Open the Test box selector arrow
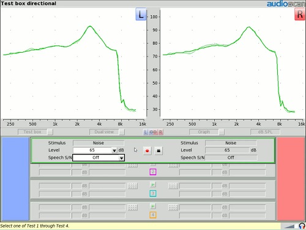The image size is (306, 230). click(50, 132)
